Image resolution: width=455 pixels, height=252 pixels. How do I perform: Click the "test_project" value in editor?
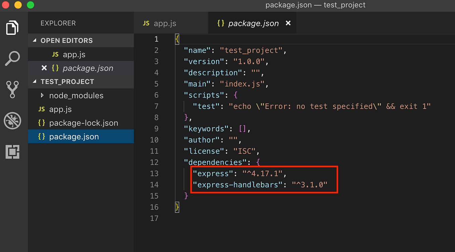click(x=251, y=50)
